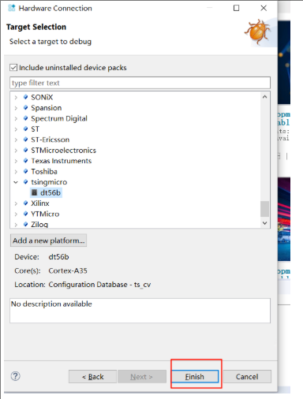Image resolution: width=303 pixels, height=399 pixels.
Task: Select ST-Ericsson in the list
Action: (x=50, y=140)
